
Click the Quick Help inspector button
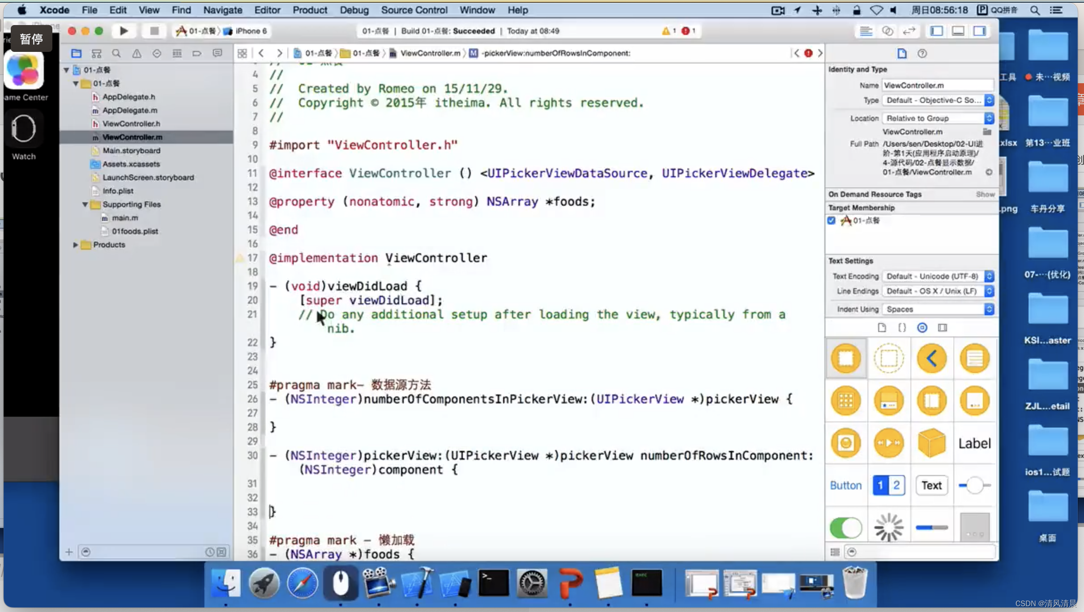922,54
